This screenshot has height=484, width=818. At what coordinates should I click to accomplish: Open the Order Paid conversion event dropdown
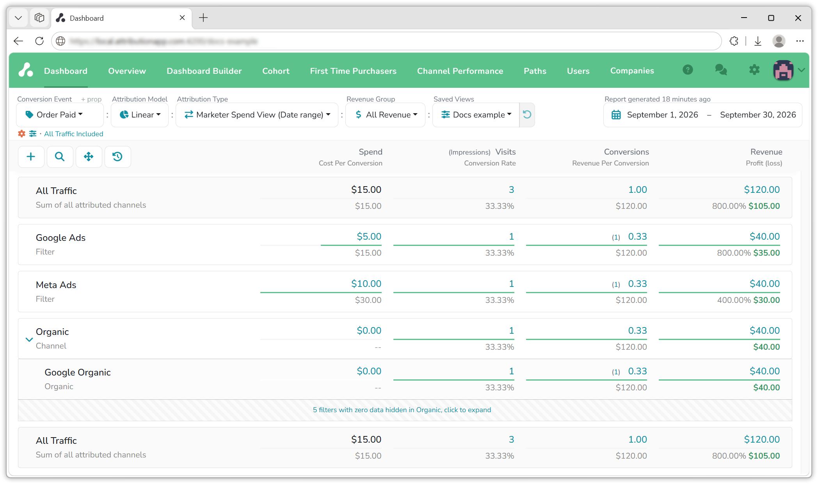point(60,115)
